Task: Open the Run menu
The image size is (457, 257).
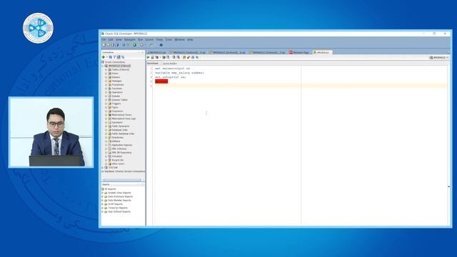Action: click(x=140, y=40)
